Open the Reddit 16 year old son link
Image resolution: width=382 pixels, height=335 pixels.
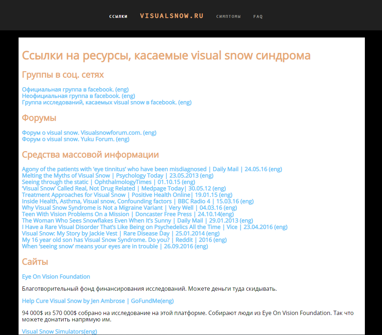pyautogui.click(x=124, y=240)
